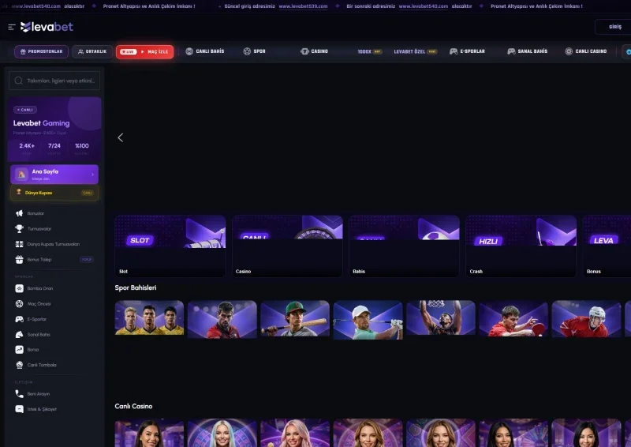Click the Bonuslar megaphone icon in the sidebar
The height and width of the screenshot is (447, 631).
(x=19, y=213)
